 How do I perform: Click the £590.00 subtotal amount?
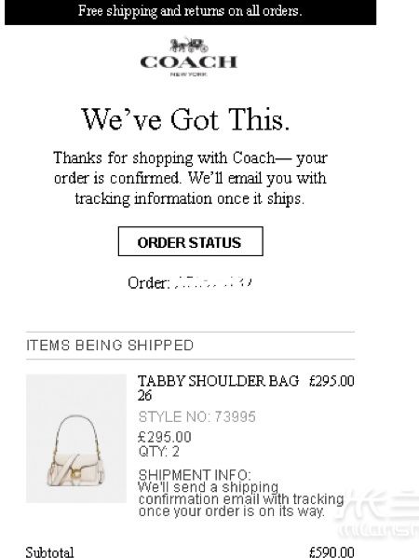coord(331,552)
